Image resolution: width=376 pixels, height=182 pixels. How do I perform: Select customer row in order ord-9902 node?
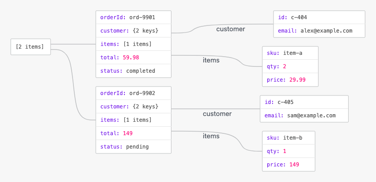[x=133, y=107]
